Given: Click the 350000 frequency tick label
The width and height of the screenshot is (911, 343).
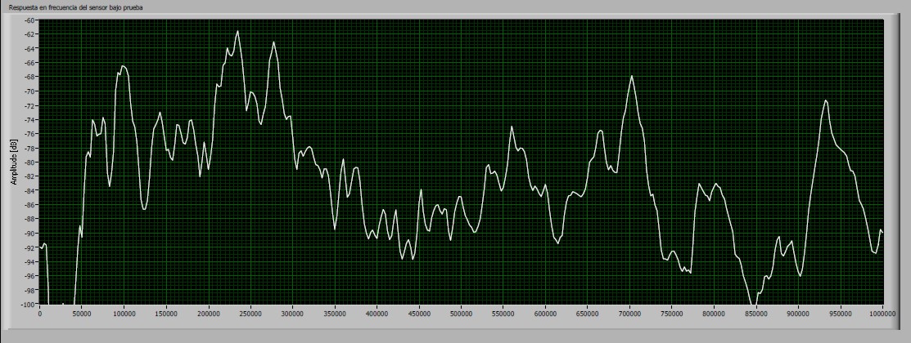Looking at the screenshot, I should [x=335, y=314].
